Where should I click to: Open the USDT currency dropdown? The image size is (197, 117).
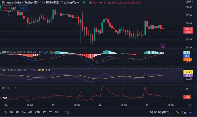coord(189,2)
